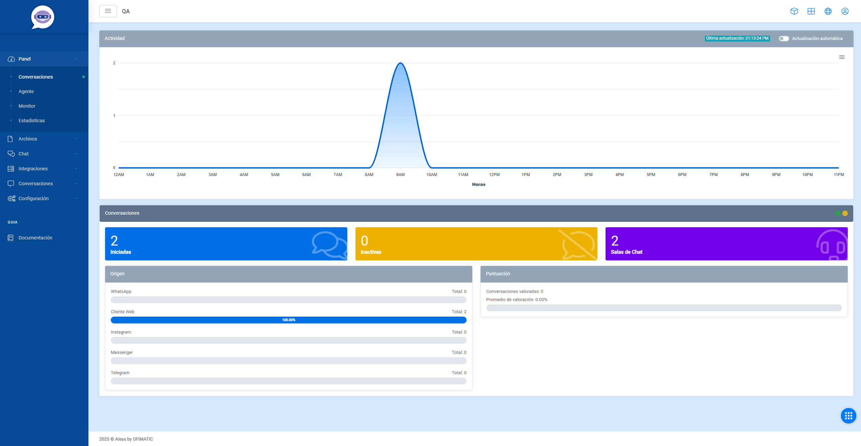Screen dimensions: 861x446
Task: Click the Iniciadas conversations blue card
Action: click(x=226, y=244)
